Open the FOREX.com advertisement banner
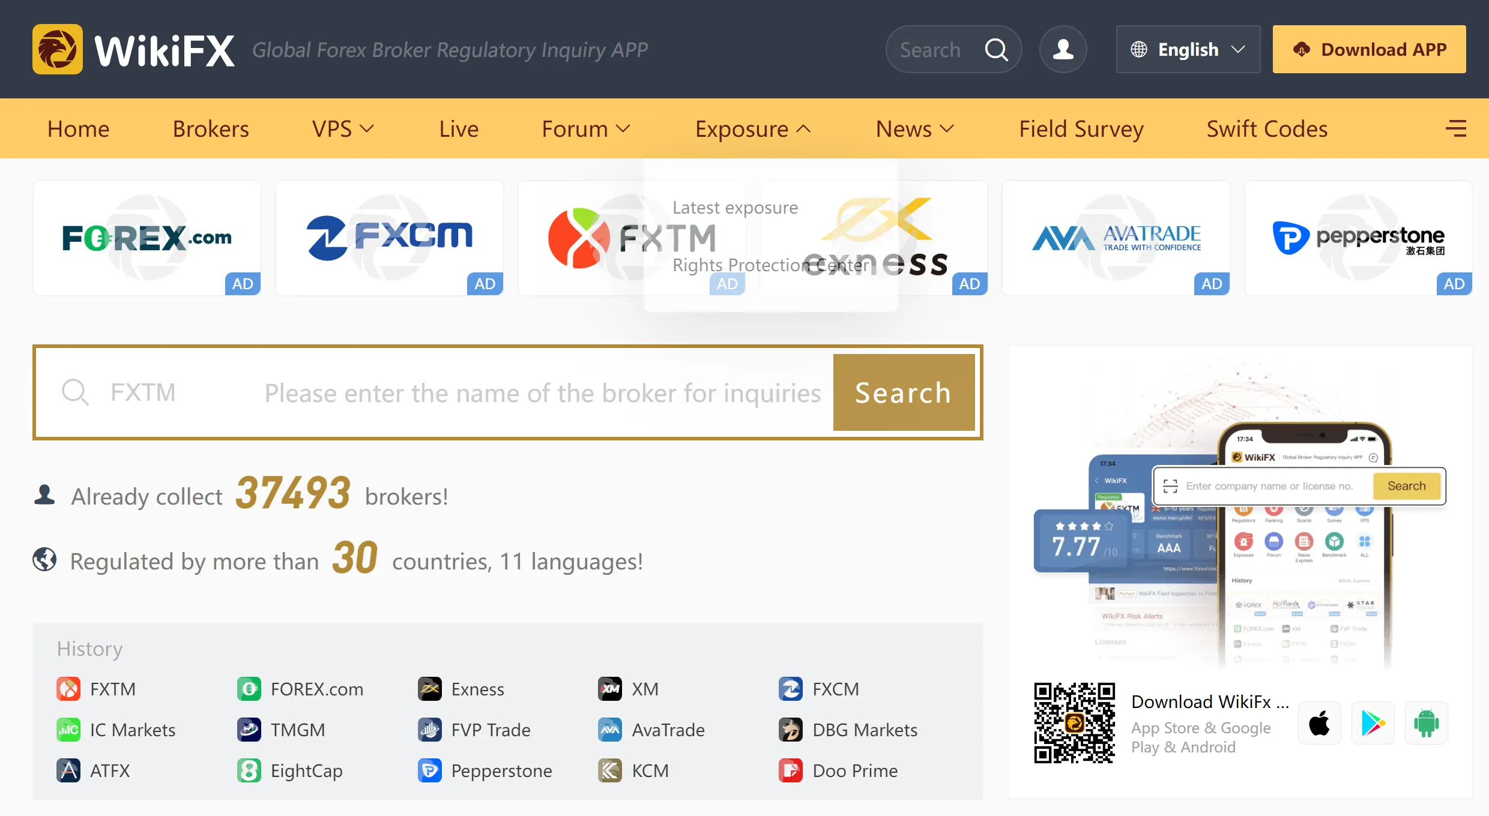Image resolution: width=1489 pixels, height=816 pixels. coord(147,238)
